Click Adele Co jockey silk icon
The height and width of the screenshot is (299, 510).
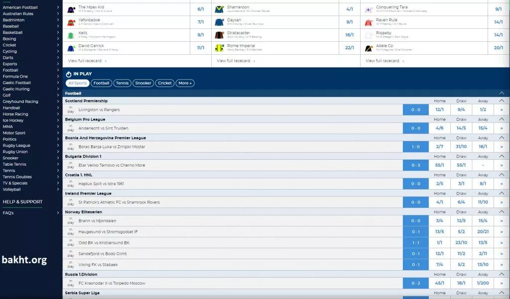[x=369, y=48]
